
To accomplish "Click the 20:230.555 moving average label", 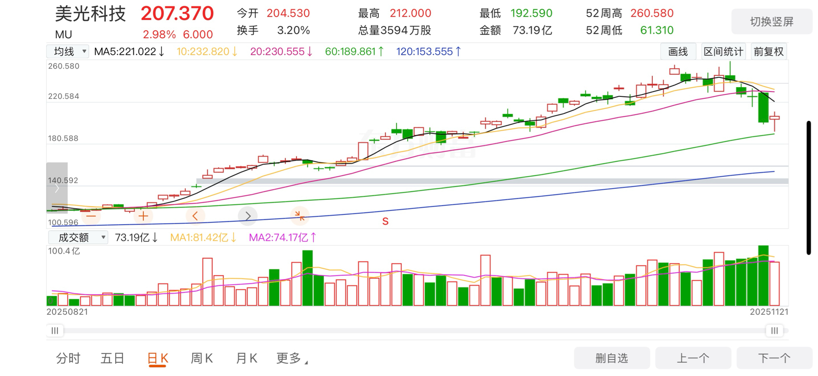I will 281,51.
